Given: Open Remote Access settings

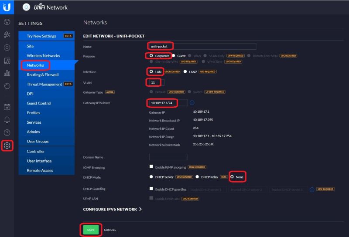Looking at the screenshot, I should click(47, 170).
